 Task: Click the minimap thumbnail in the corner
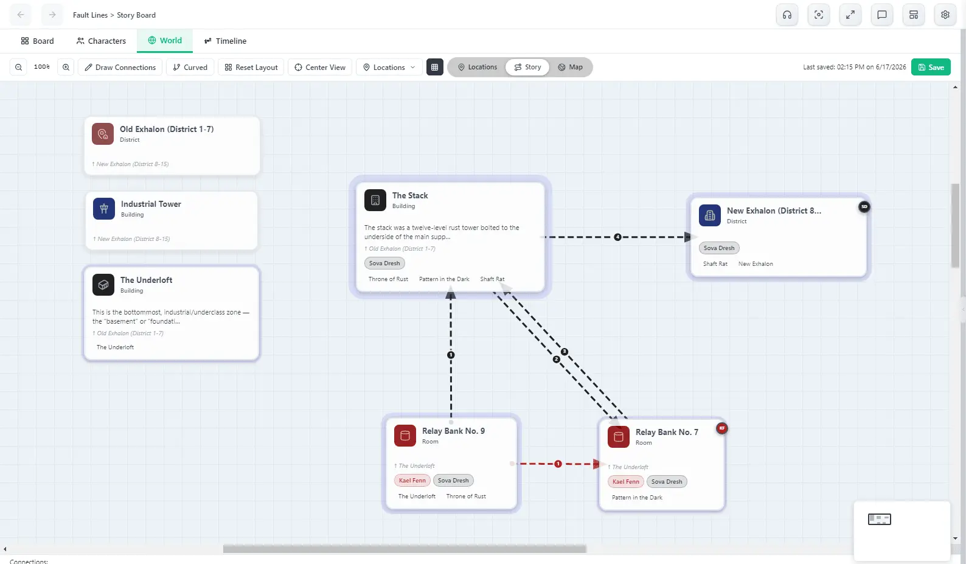(x=880, y=519)
